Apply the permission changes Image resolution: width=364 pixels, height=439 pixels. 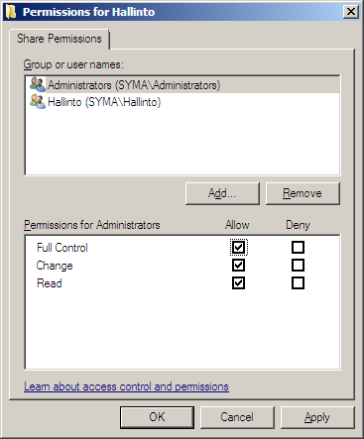pyautogui.click(x=317, y=417)
